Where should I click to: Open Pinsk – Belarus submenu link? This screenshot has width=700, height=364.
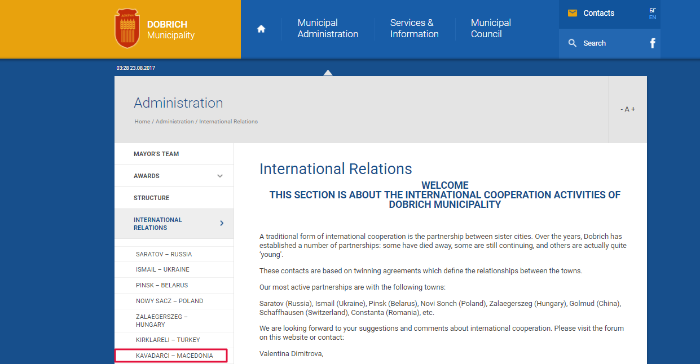174,286
